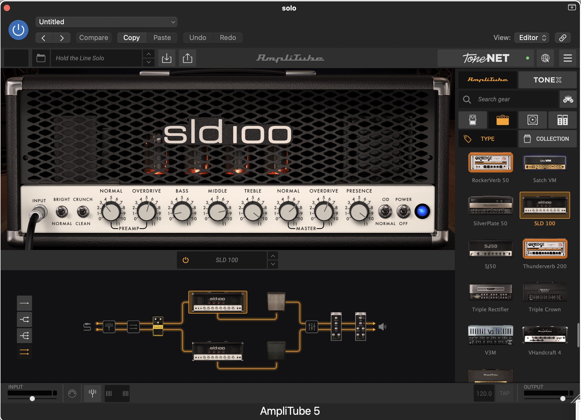This screenshot has height=420, width=581.
Task: Click the INPUT level slider handle
Action: [x=32, y=398]
